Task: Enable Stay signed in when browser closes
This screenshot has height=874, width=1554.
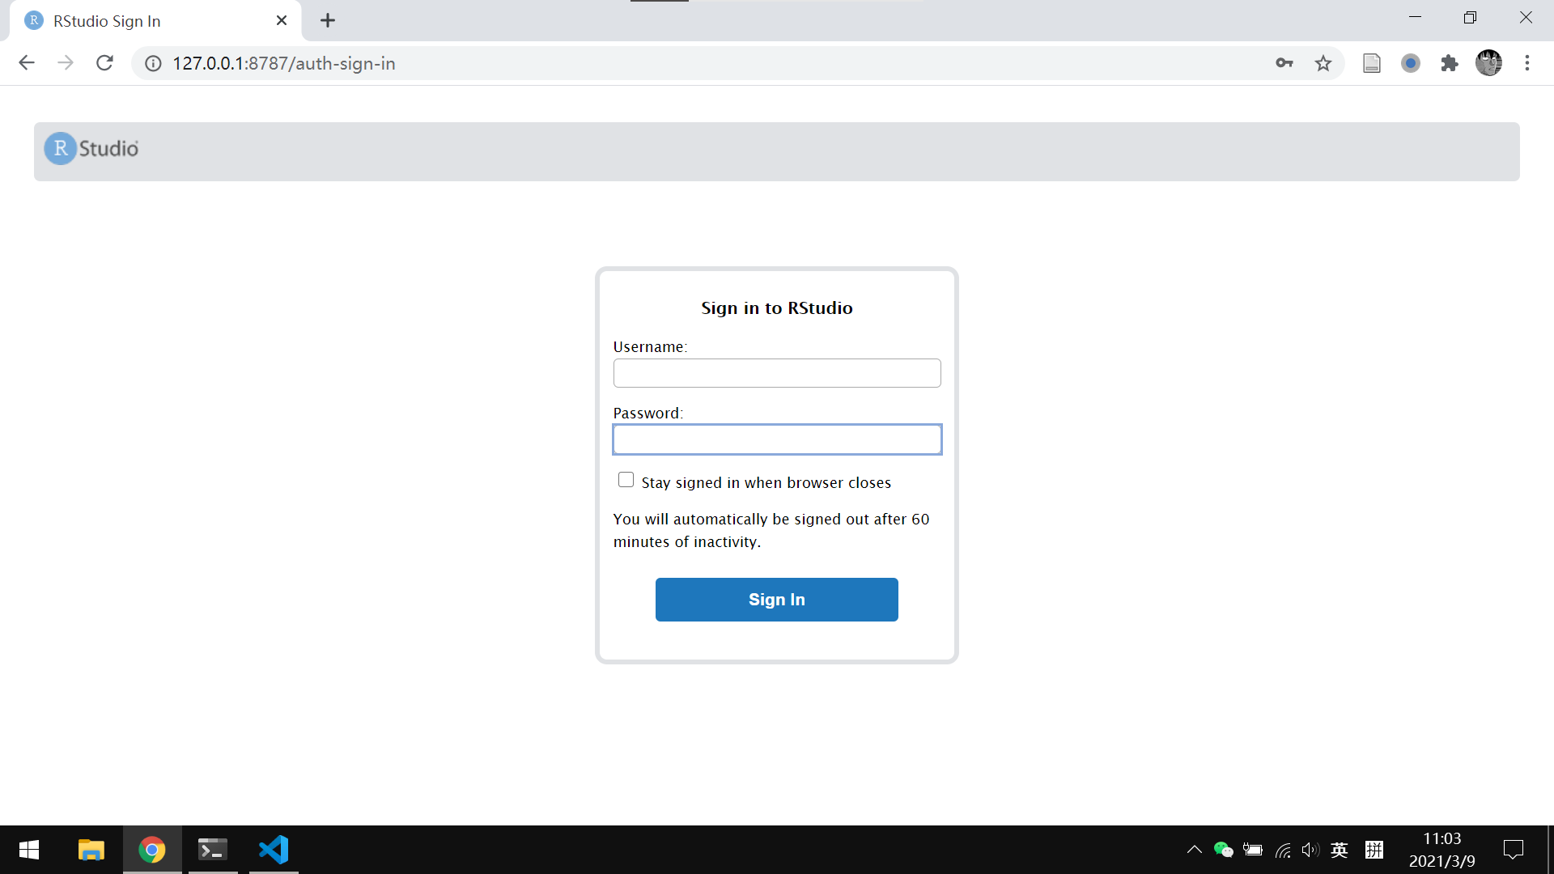Action: click(626, 480)
